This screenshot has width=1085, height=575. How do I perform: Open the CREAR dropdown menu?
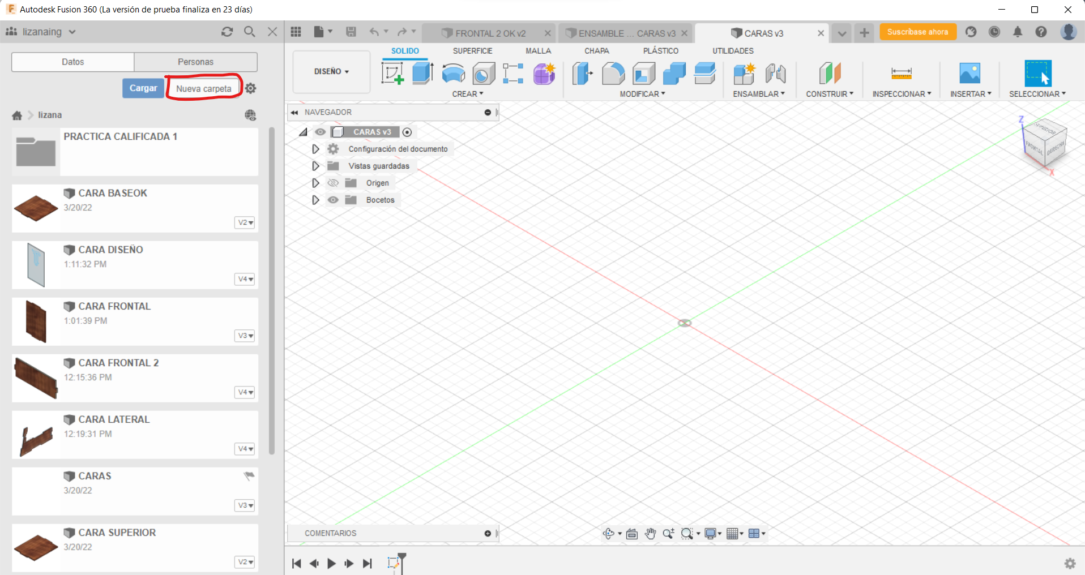[468, 94]
